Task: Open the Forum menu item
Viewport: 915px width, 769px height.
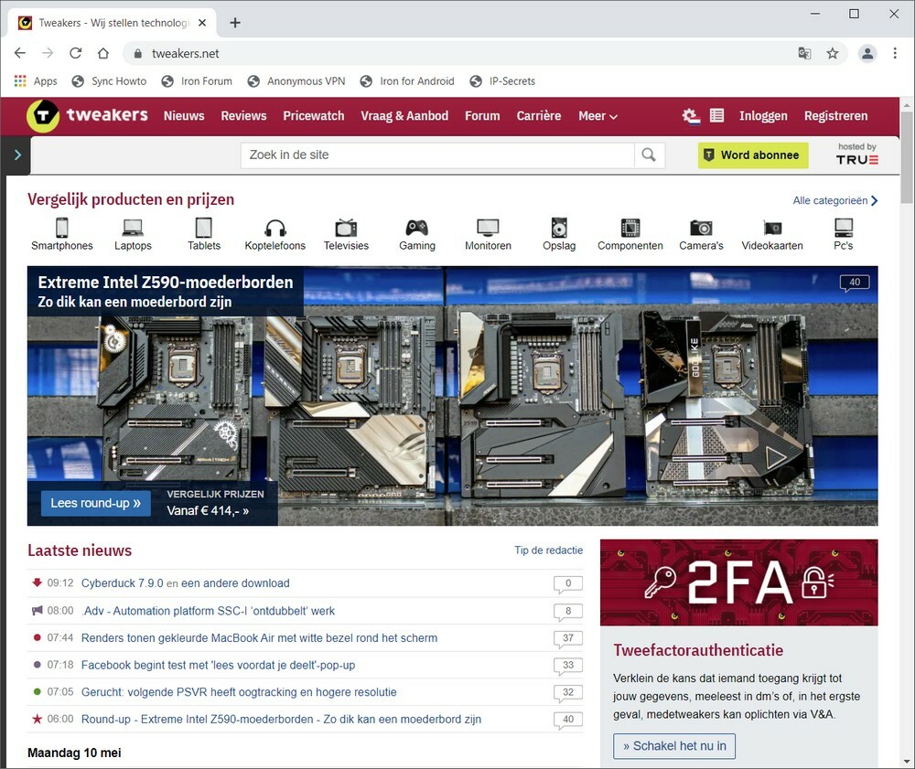Action: 482,116
